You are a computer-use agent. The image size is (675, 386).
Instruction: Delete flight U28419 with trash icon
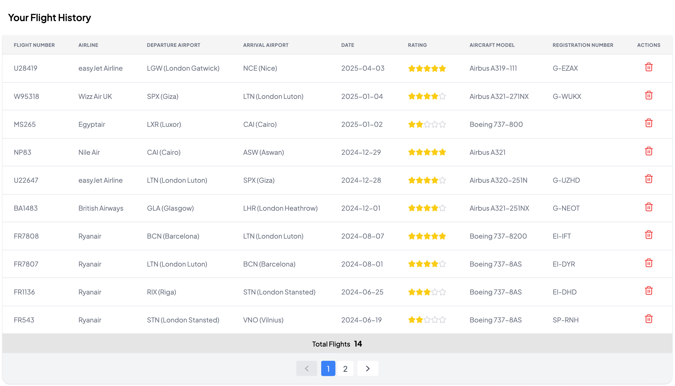pyautogui.click(x=648, y=67)
